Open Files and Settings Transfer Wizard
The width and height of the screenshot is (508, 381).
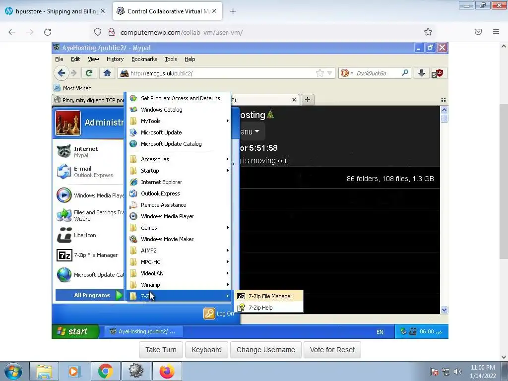(x=90, y=215)
